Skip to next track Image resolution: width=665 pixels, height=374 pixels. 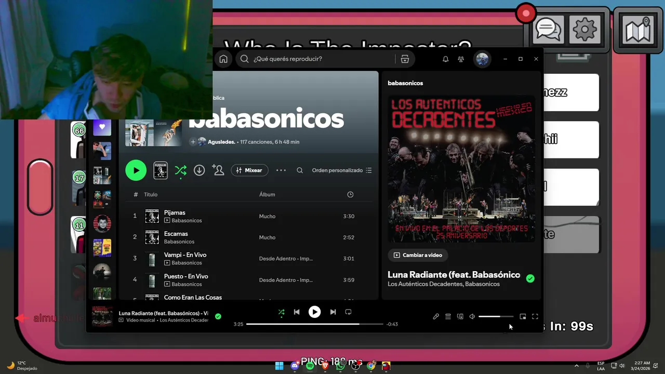(333, 312)
